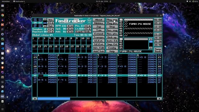Click the Swap Bank button
Viewport: 199px width, 112px height.
tap(158, 50)
